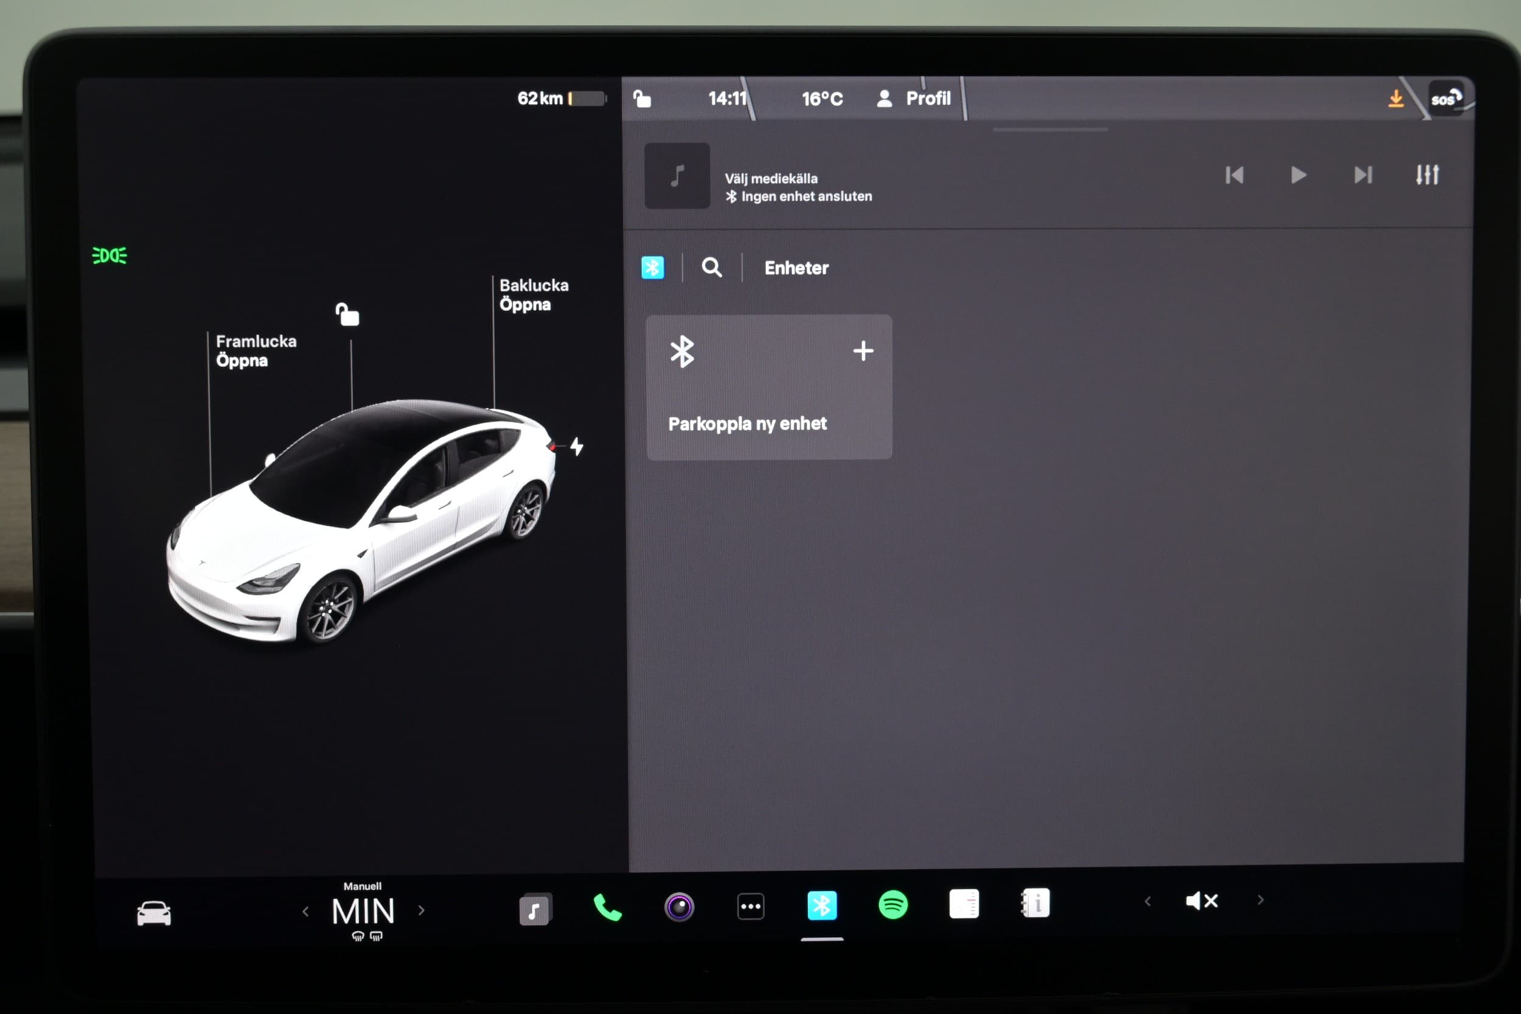
Task: Open the Profil driver profile menu
Action: 913,99
